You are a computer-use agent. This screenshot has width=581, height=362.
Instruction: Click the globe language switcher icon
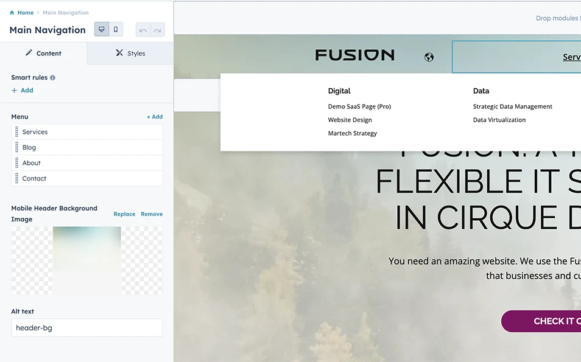(x=429, y=57)
